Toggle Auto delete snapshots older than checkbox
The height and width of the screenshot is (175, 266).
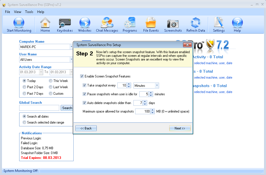84,103
